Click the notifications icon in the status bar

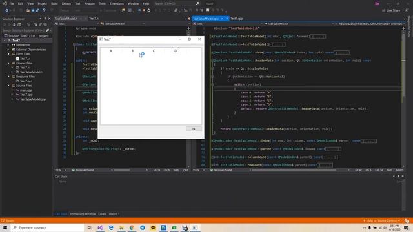tap(407, 220)
